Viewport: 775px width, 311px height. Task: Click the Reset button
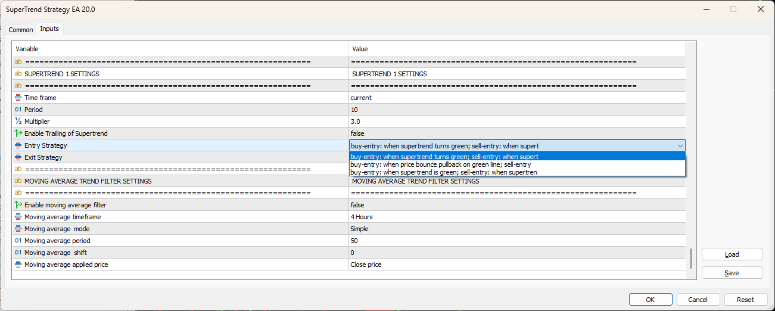coord(745,300)
